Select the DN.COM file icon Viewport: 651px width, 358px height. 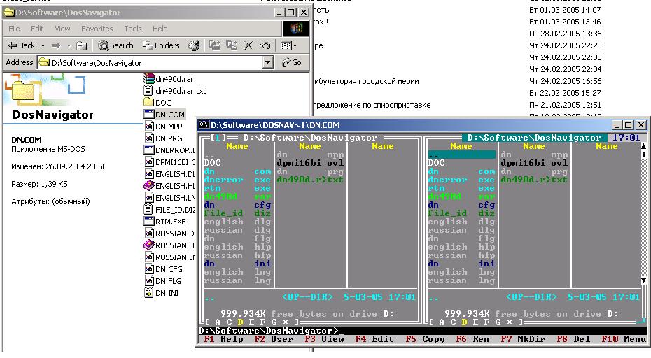coord(148,114)
